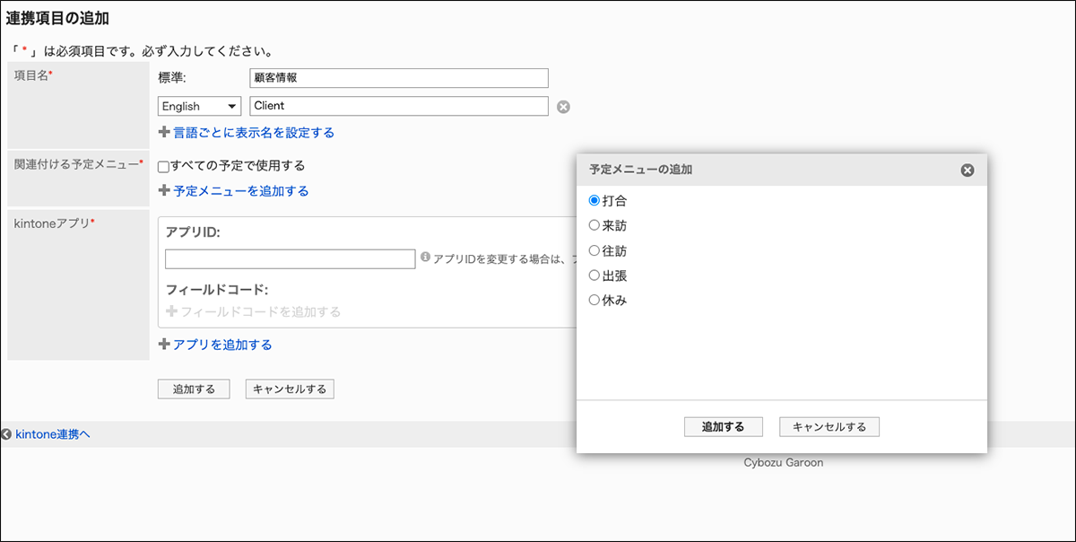Viewport: 1076px width, 542px height.
Task: Click the plus icon beside アプリを追加する
Action: pyautogui.click(x=164, y=344)
